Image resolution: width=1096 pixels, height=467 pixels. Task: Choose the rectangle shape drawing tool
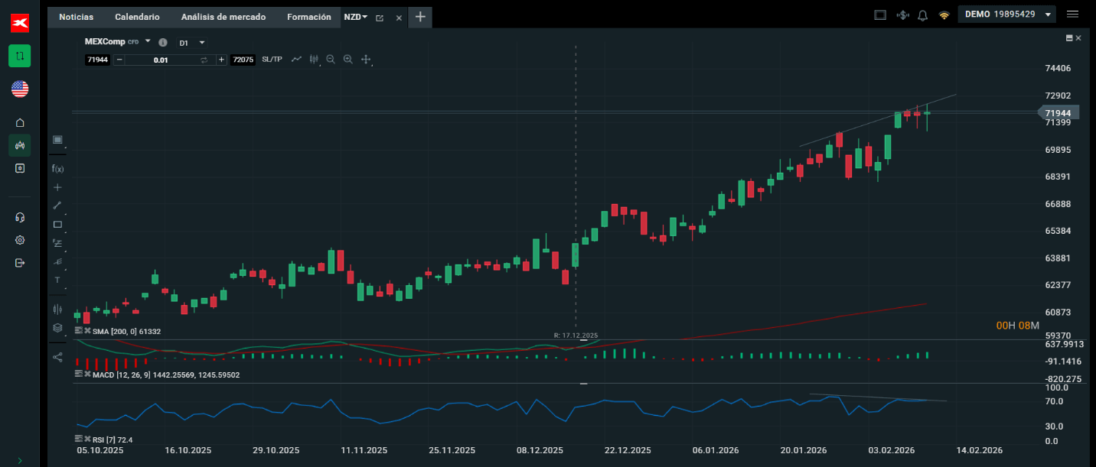pyautogui.click(x=57, y=224)
